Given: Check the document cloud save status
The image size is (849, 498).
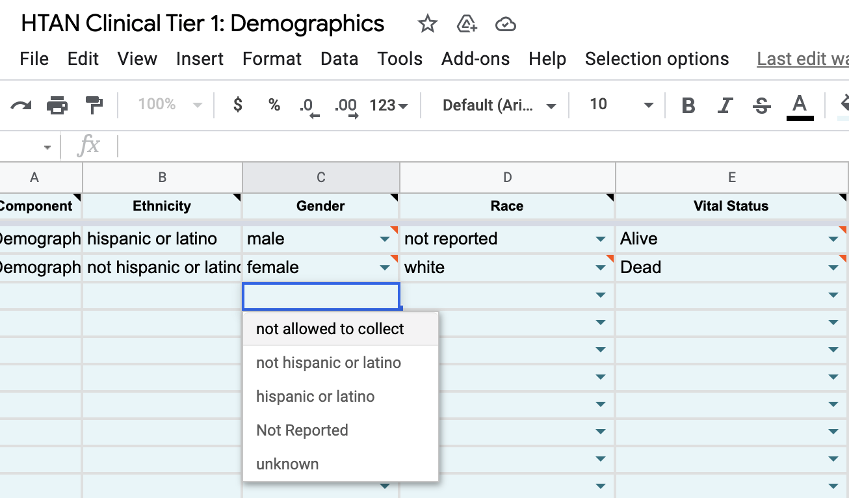Looking at the screenshot, I should tap(506, 23).
